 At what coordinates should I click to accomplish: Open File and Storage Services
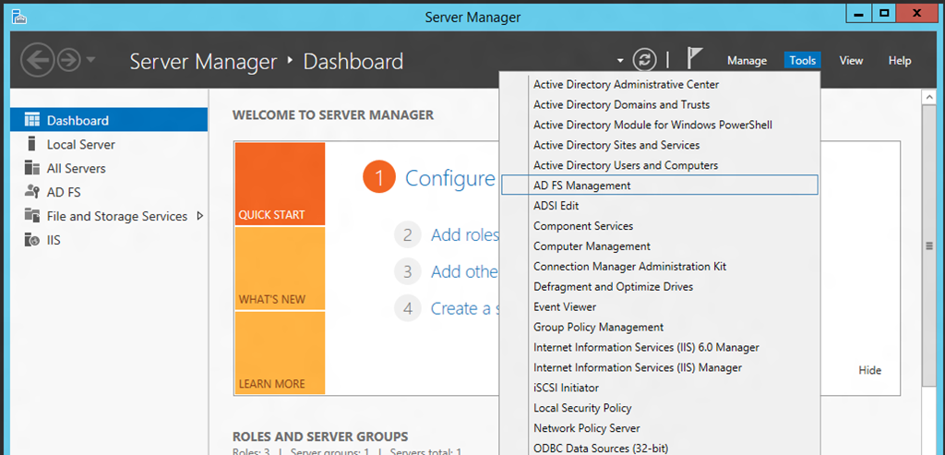coord(109,216)
